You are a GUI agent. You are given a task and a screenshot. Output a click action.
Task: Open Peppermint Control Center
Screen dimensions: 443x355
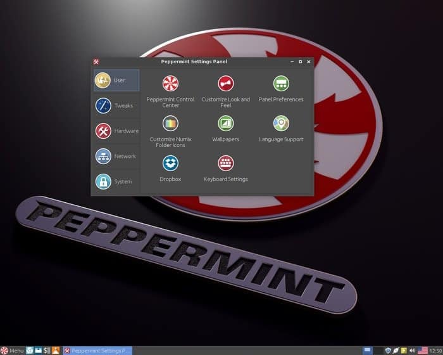coord(170,91)
